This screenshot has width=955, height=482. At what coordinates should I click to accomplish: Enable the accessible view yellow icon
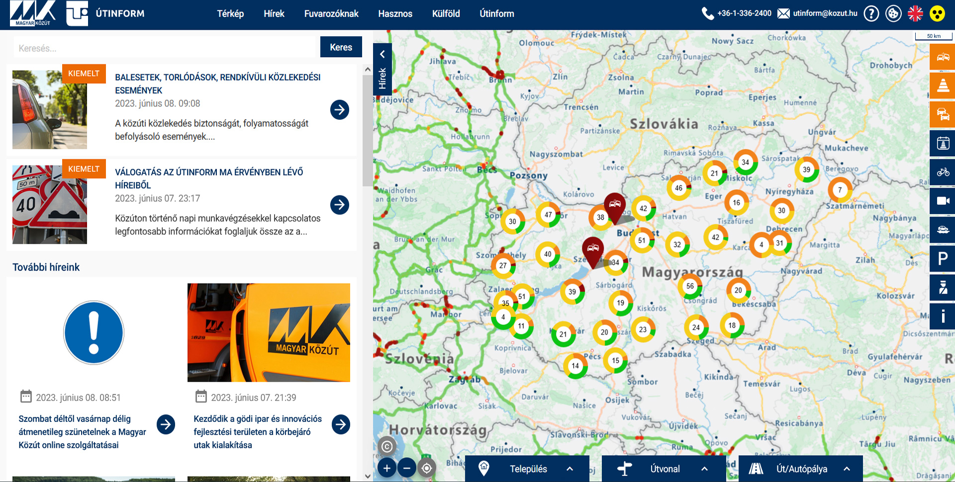937,13
